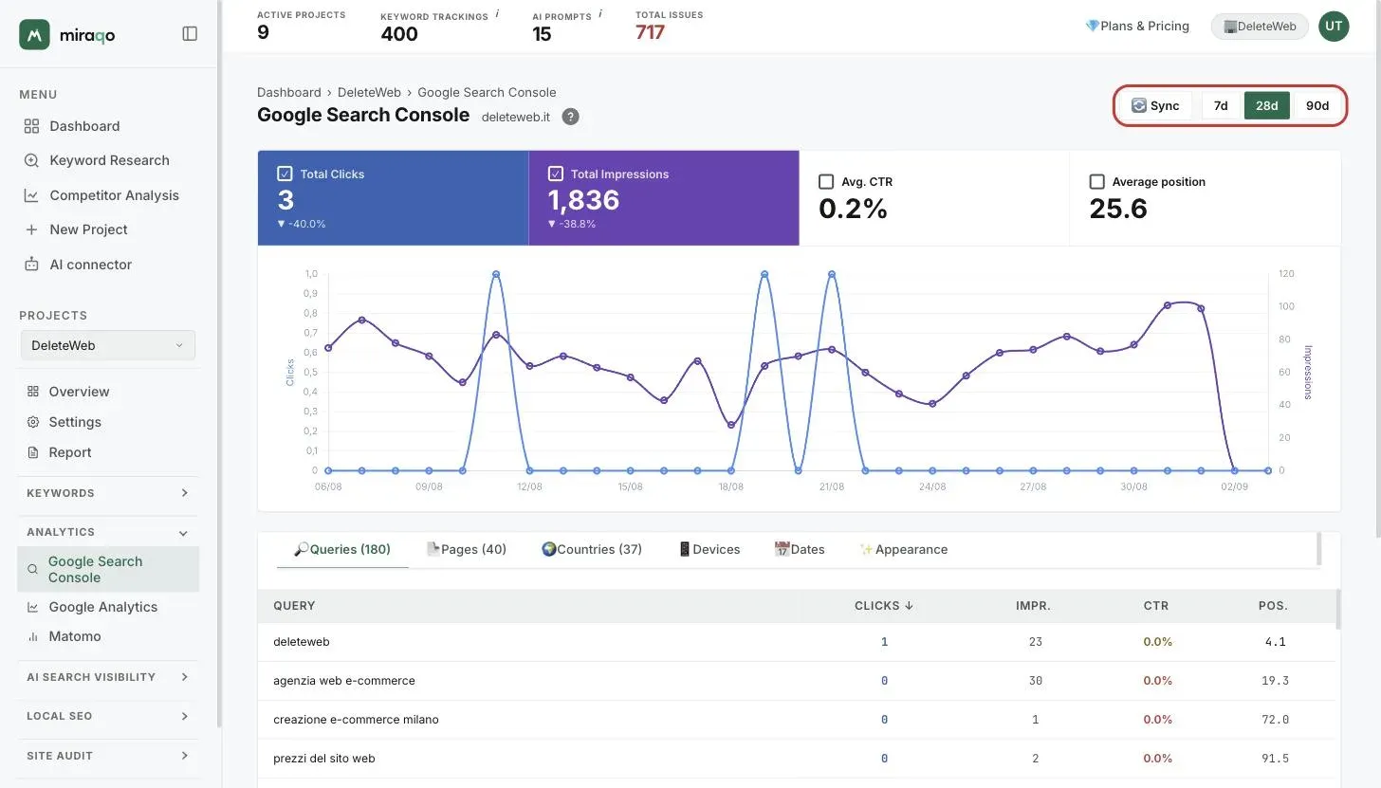Click the Google Search Console search icon
The width and height of the screenshot is (1381, 788).
coord(33,570)
